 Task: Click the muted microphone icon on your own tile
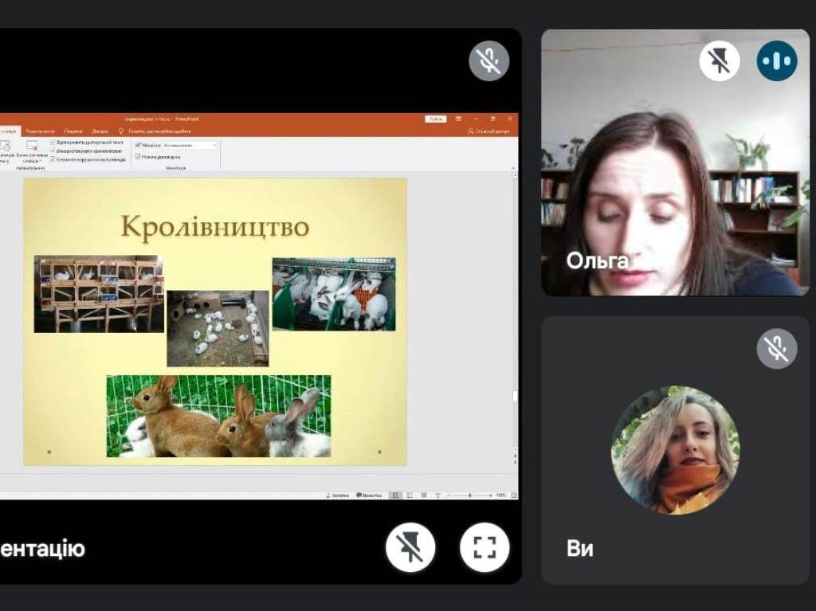[x=776, y=348]
